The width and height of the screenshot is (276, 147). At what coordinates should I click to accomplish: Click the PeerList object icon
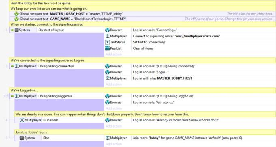pos(108,48)
